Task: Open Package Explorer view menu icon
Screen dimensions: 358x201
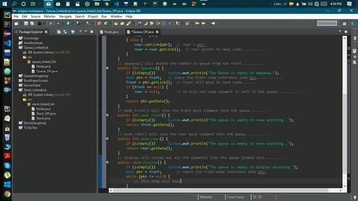Action: point(80,32)
